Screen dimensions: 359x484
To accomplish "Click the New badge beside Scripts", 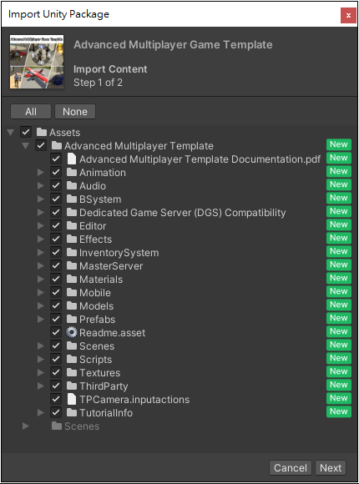I will (339, 358).
